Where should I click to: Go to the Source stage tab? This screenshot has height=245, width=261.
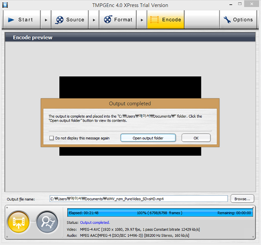[x=70, y=20]
